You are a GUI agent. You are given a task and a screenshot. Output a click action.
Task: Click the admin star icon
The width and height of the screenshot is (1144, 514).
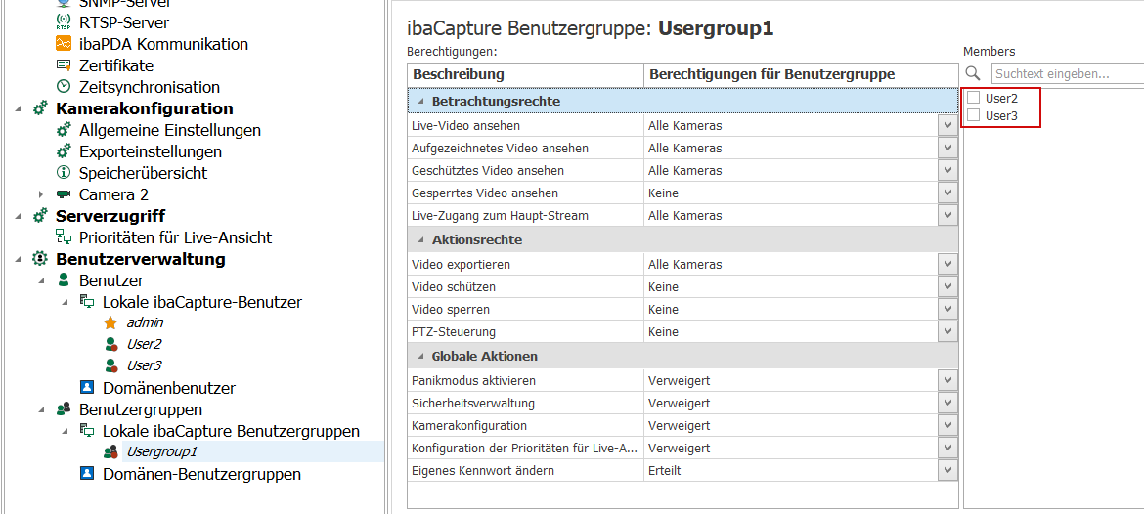click(x=110, y=323)
